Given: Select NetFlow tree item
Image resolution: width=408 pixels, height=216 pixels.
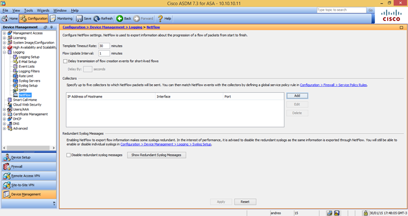Looking at the screenshot, I should pyautogui.click(x=24, y=95).
